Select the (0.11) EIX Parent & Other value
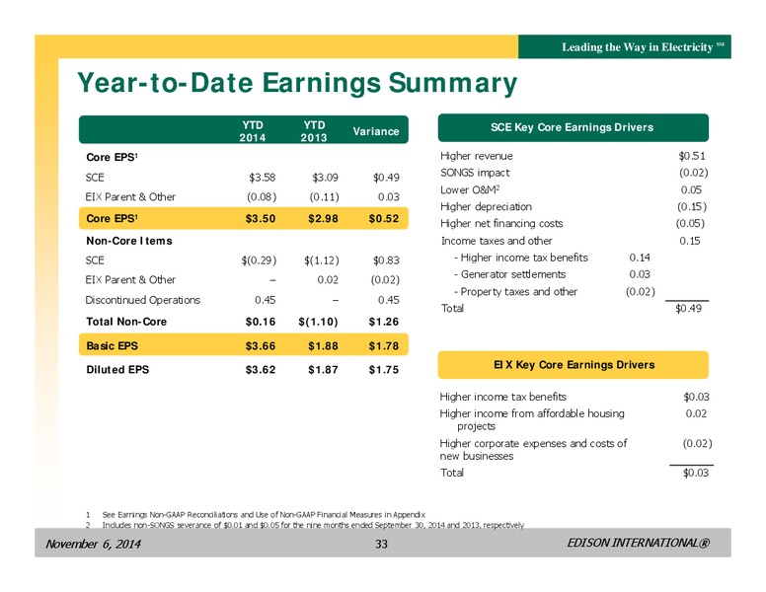Image resolution: width=766 pixels, height=592 pixels. point(324,197)
